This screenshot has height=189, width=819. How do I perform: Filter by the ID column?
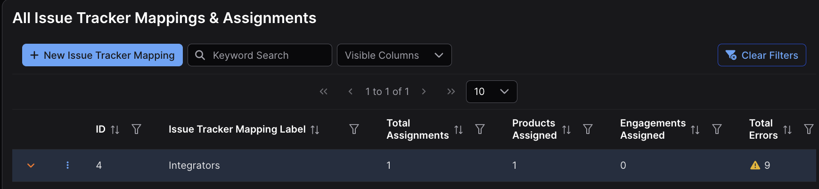tap(136, 129)
